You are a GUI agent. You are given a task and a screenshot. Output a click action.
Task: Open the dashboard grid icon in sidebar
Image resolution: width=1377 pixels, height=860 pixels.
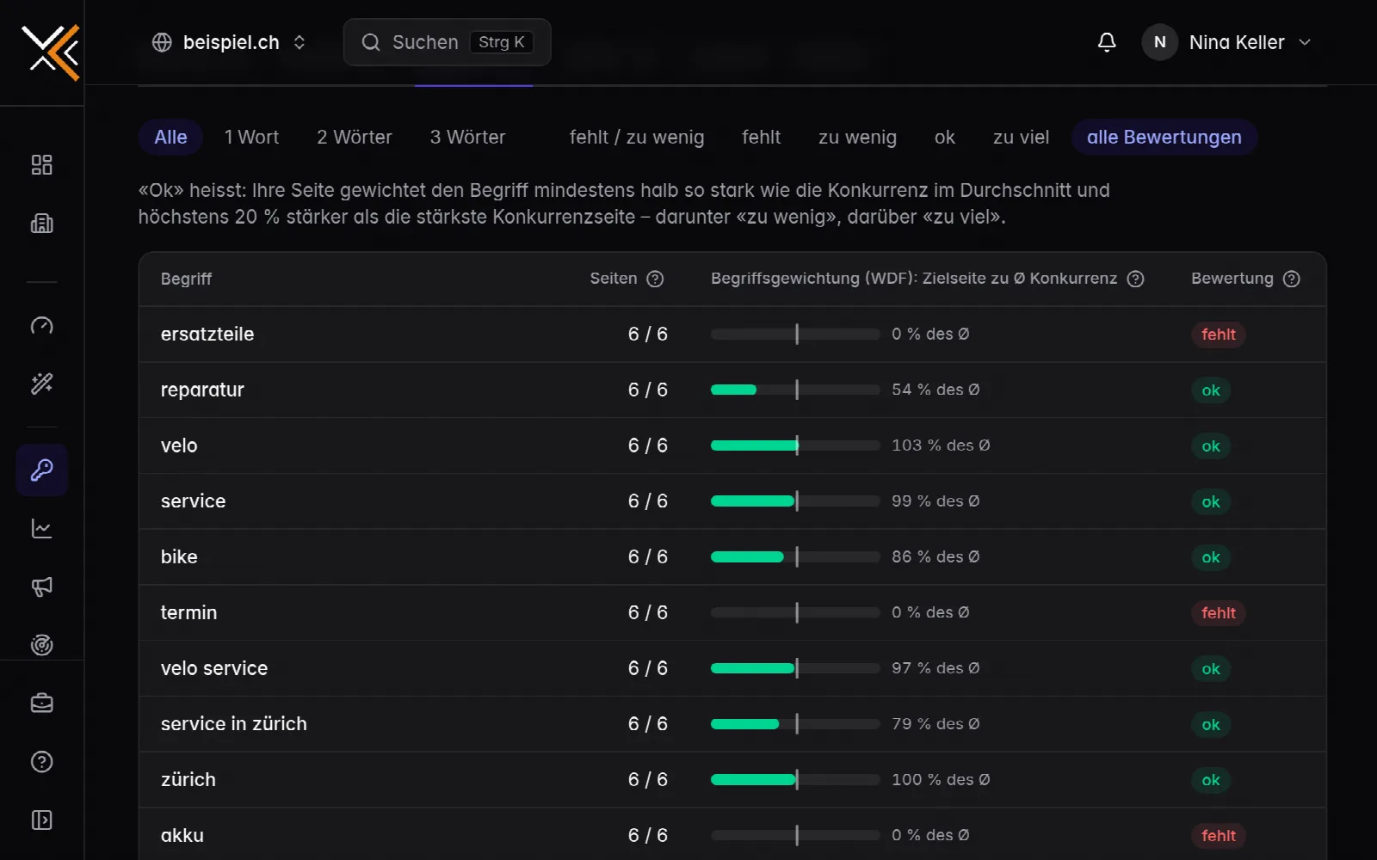pyautogui.click(x=41, y=165)
